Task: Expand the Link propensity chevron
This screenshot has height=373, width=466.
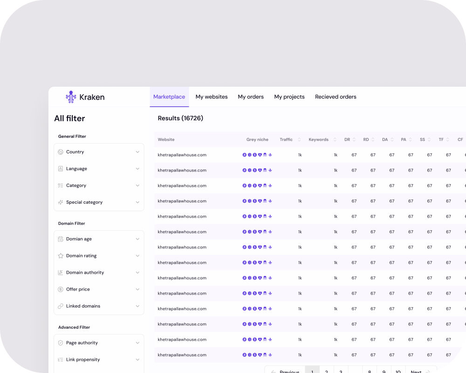Action: [137, 359]
